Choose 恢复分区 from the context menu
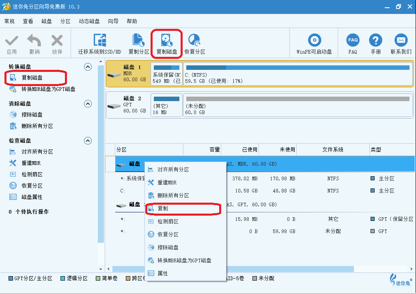 click(186, 234)
